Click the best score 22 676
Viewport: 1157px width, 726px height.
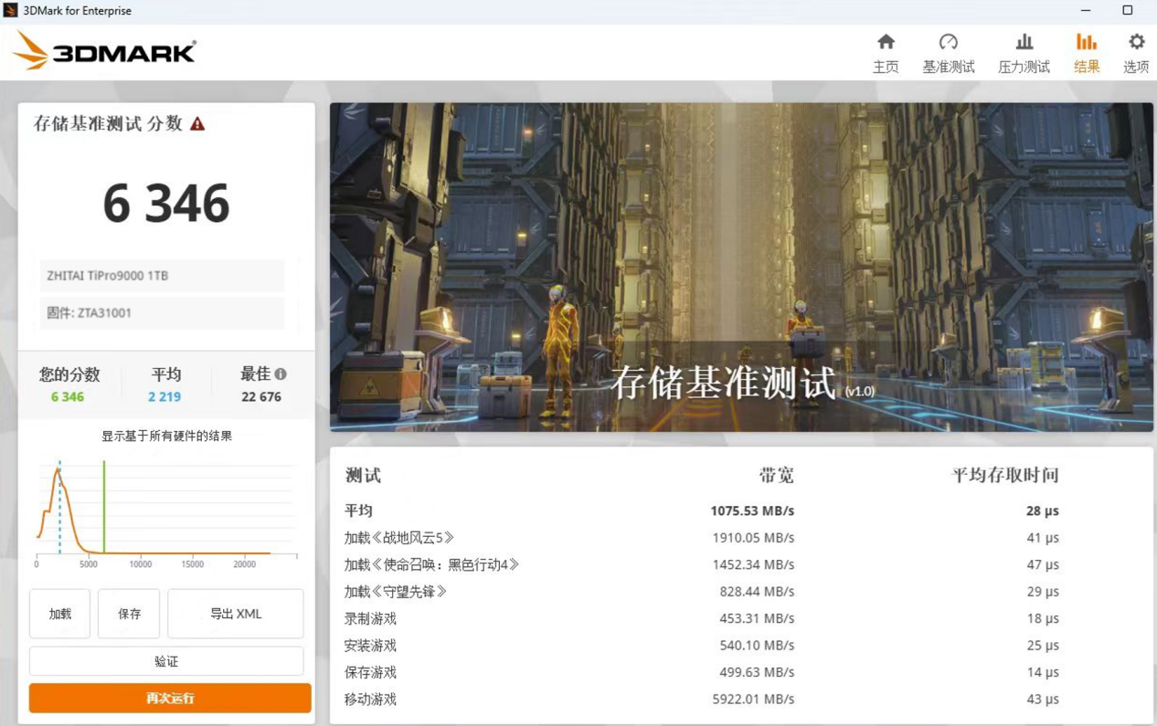click(261, 396)
